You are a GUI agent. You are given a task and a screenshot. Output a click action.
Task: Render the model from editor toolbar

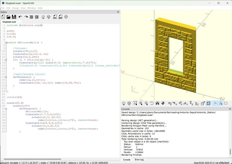pos(49,17)
